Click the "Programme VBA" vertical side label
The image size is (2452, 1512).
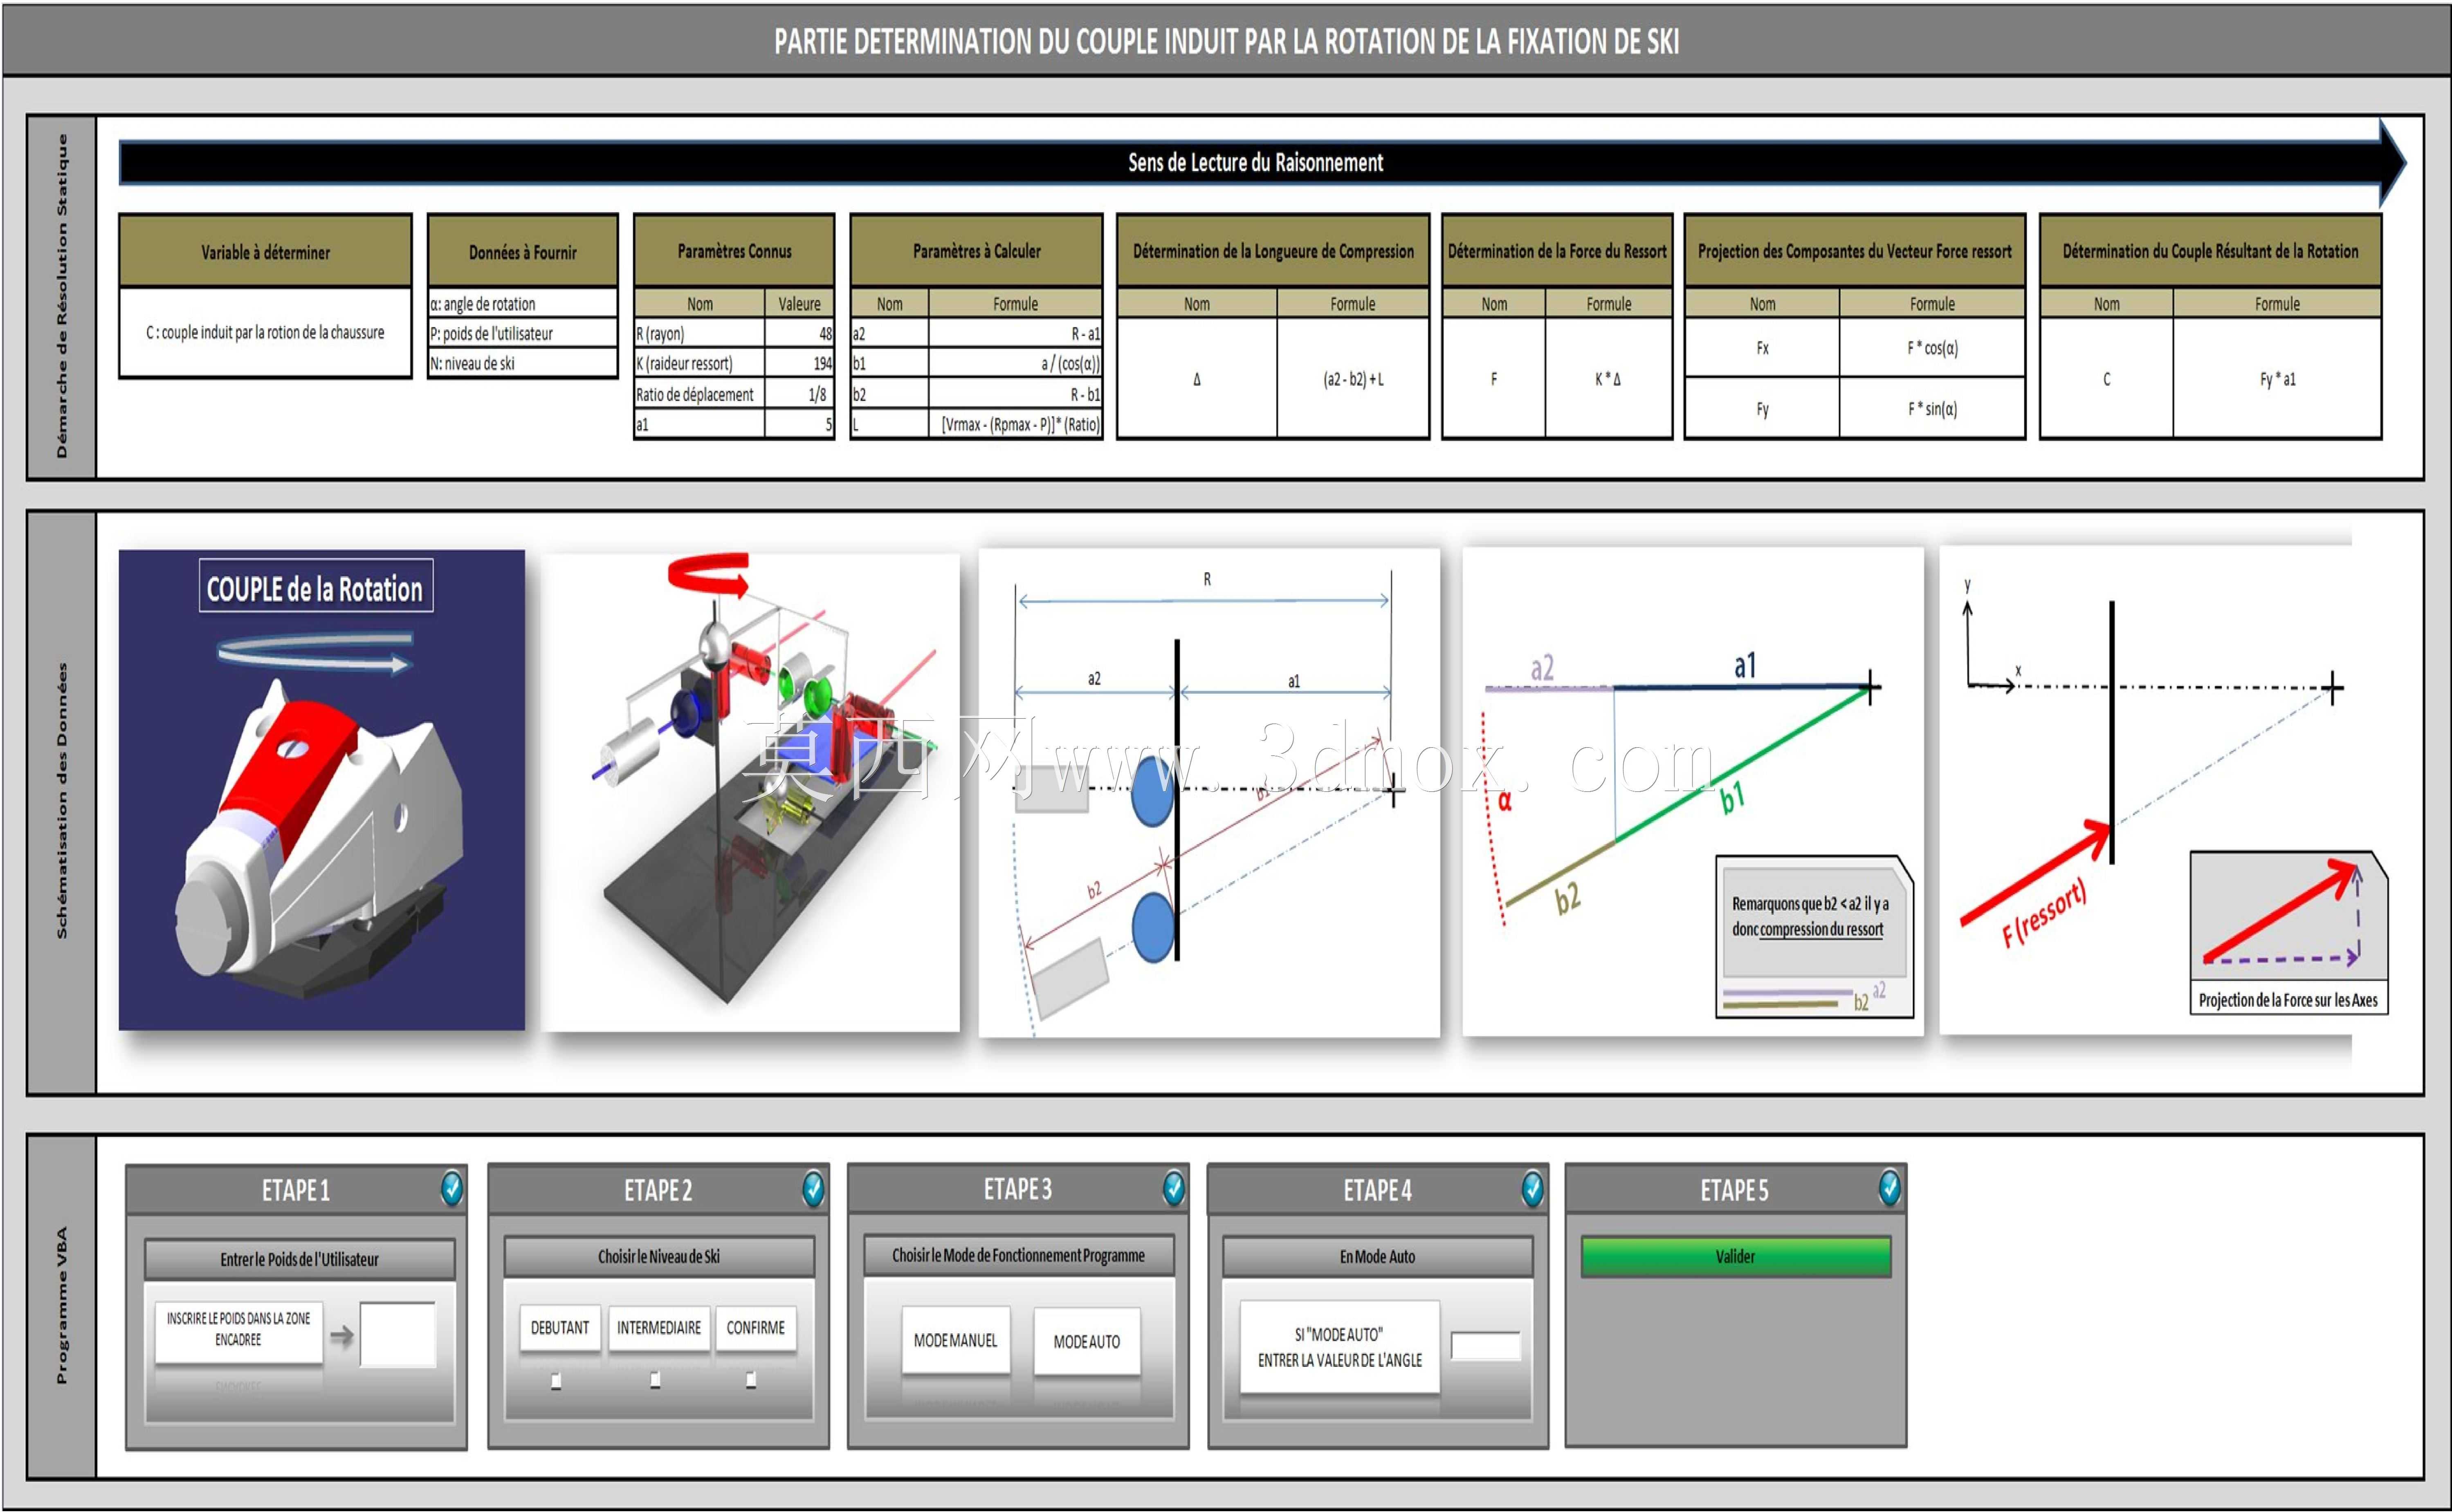click(x=62, y=1306)
